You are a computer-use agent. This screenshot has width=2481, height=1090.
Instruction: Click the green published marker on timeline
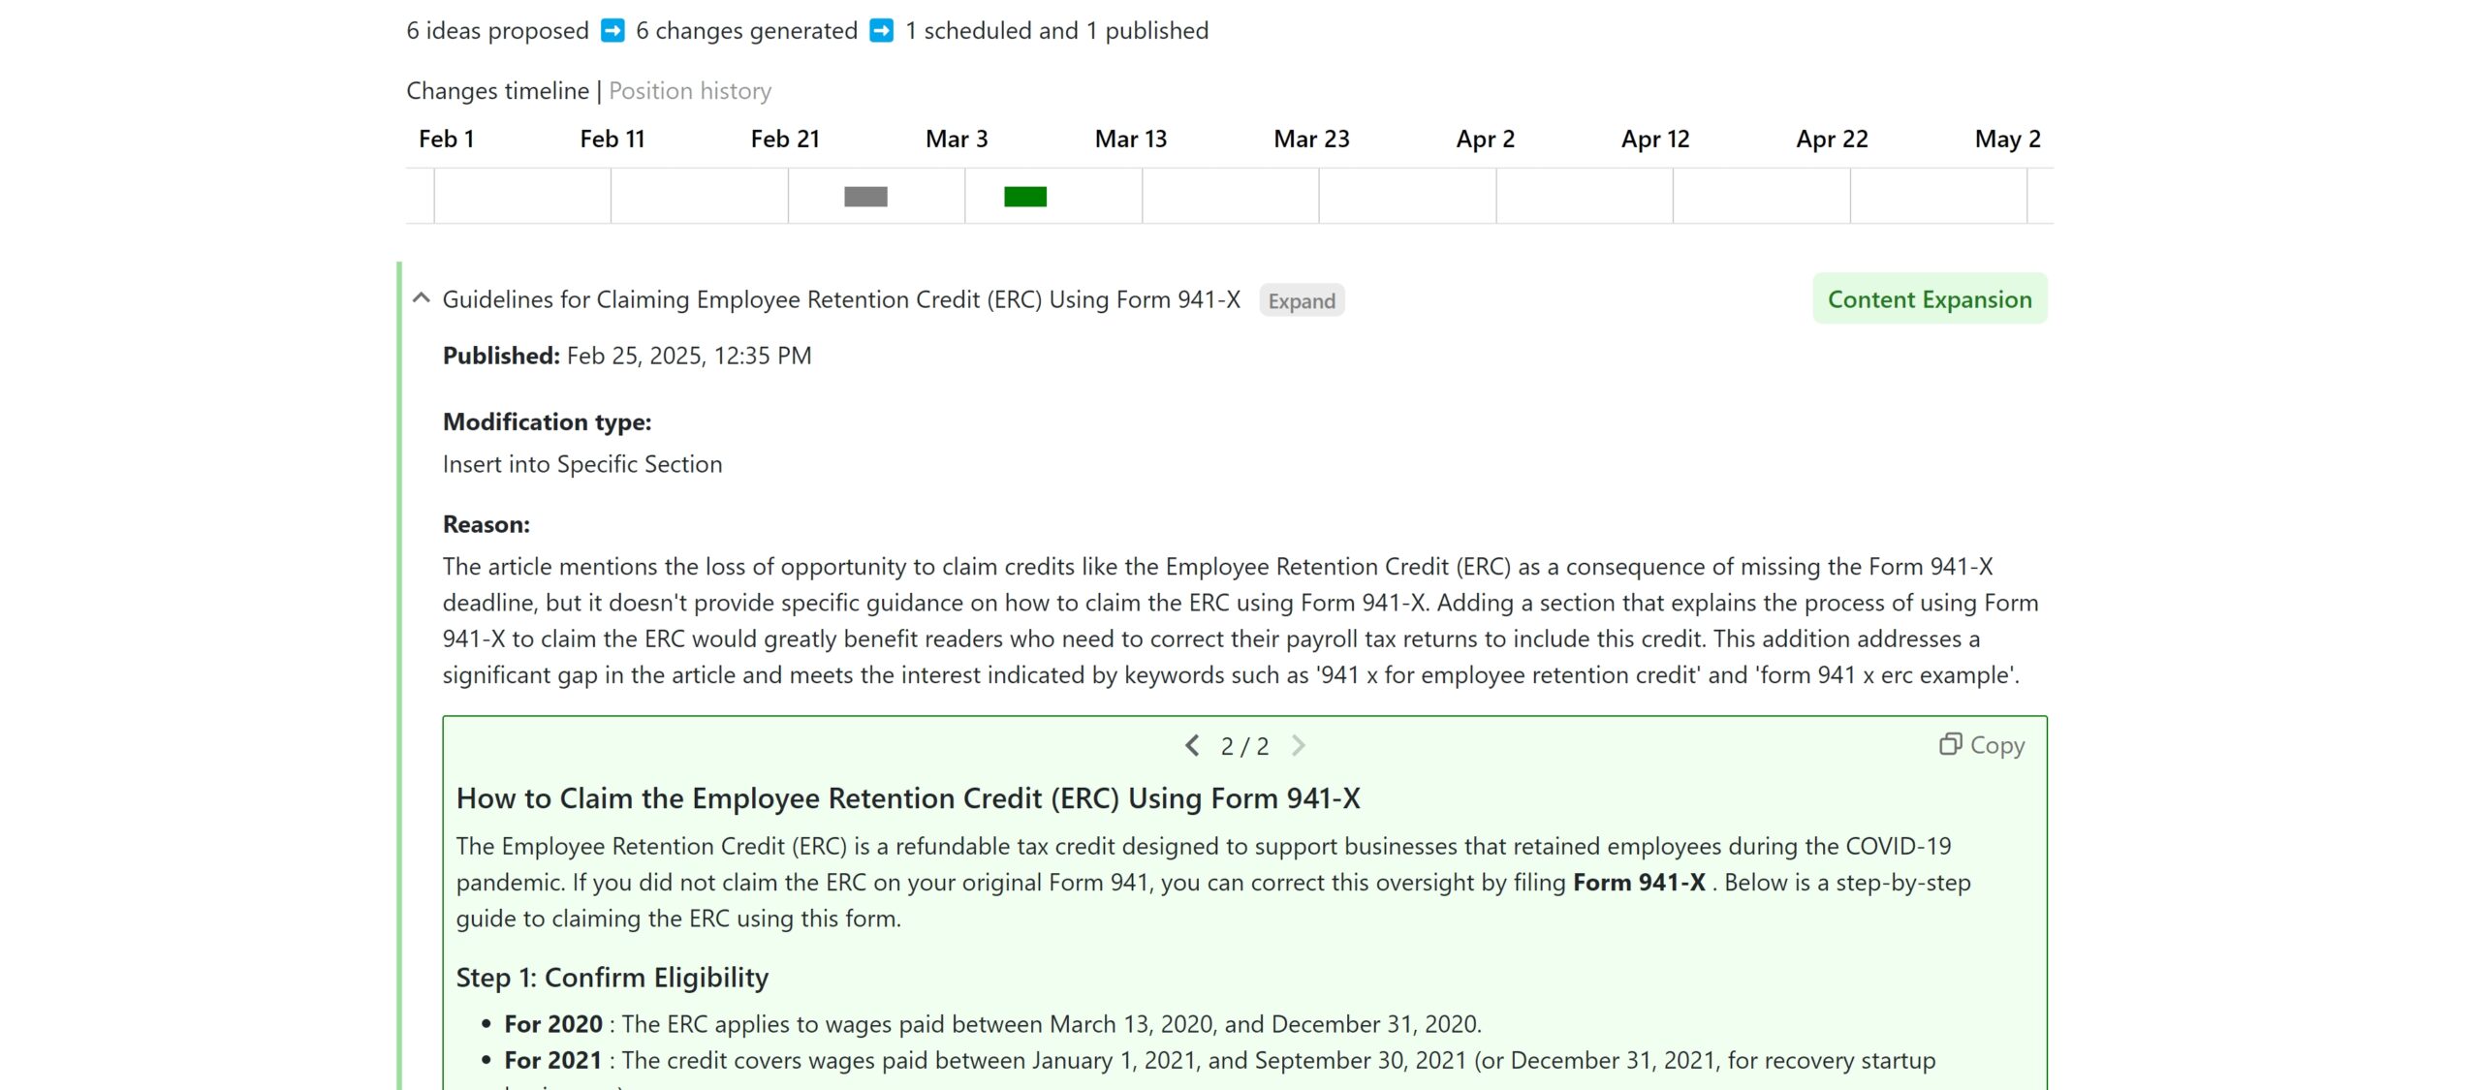pos(1023,195)
